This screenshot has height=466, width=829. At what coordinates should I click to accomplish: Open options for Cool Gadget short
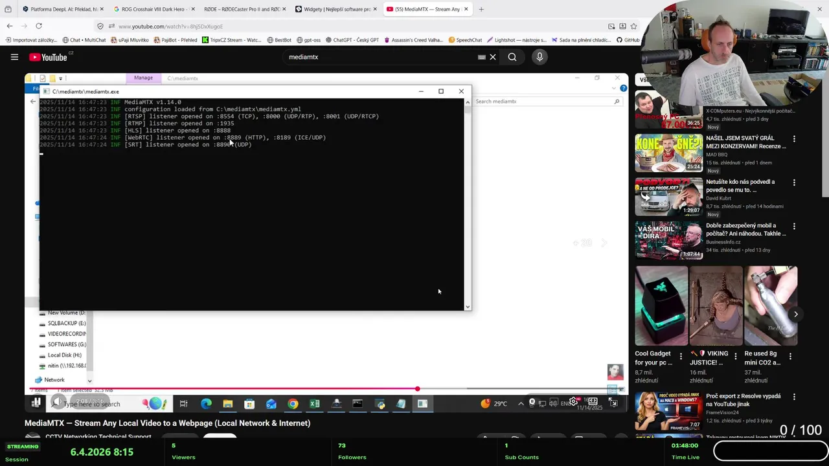tap(681, 356)
